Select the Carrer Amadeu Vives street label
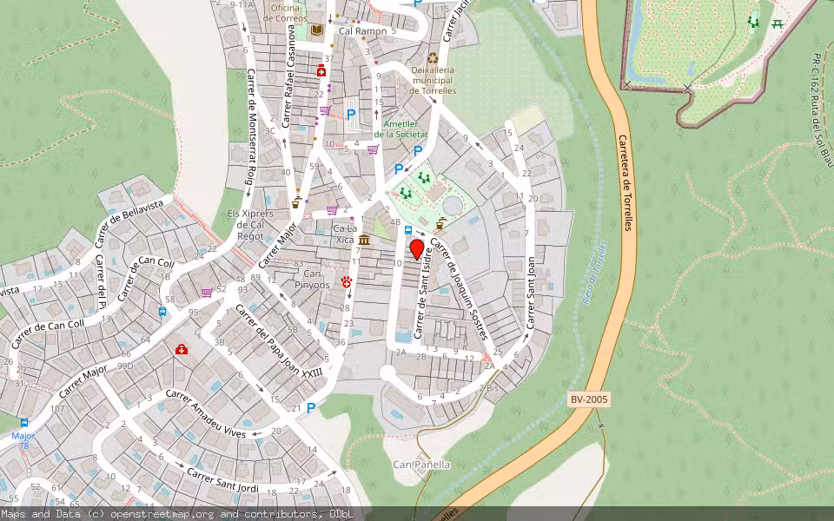The height and width of the screenshot is (521, 834). [206, 414]
